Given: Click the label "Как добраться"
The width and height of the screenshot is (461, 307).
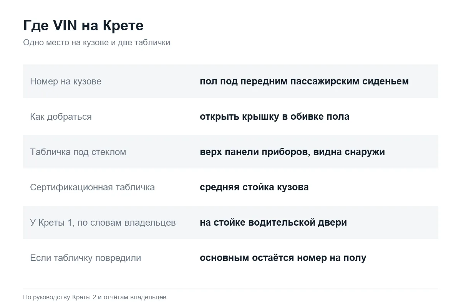Looking at the screenshot, I should [x=61, y=117].
